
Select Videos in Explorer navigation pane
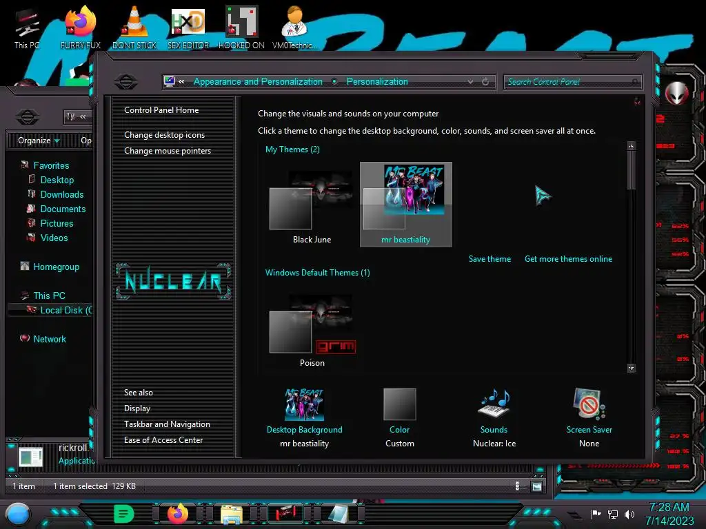pos(54,238)
